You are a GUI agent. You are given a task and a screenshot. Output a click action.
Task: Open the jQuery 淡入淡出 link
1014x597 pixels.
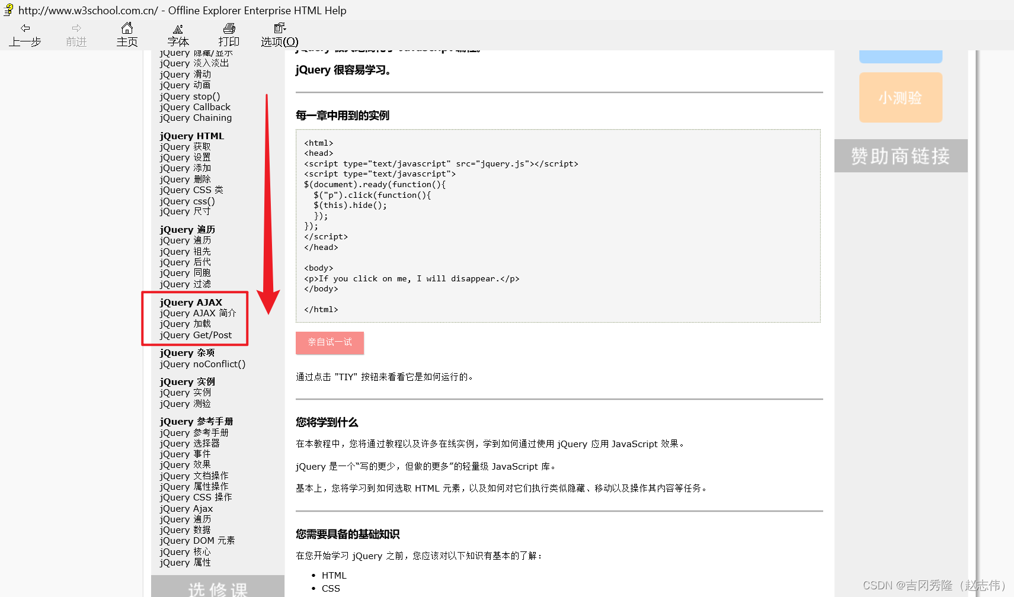(x=194, y=63)
